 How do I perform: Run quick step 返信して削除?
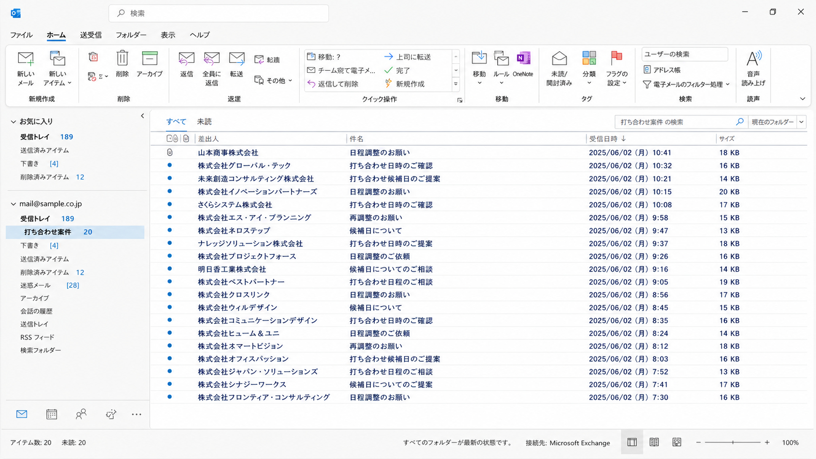[333, 84]
